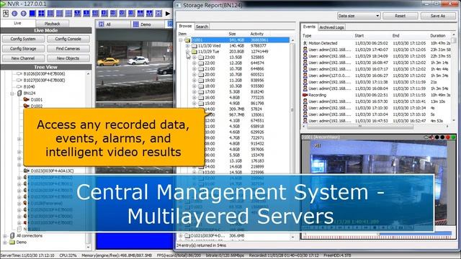Click the red speaker icon in video header

(431, 137)
